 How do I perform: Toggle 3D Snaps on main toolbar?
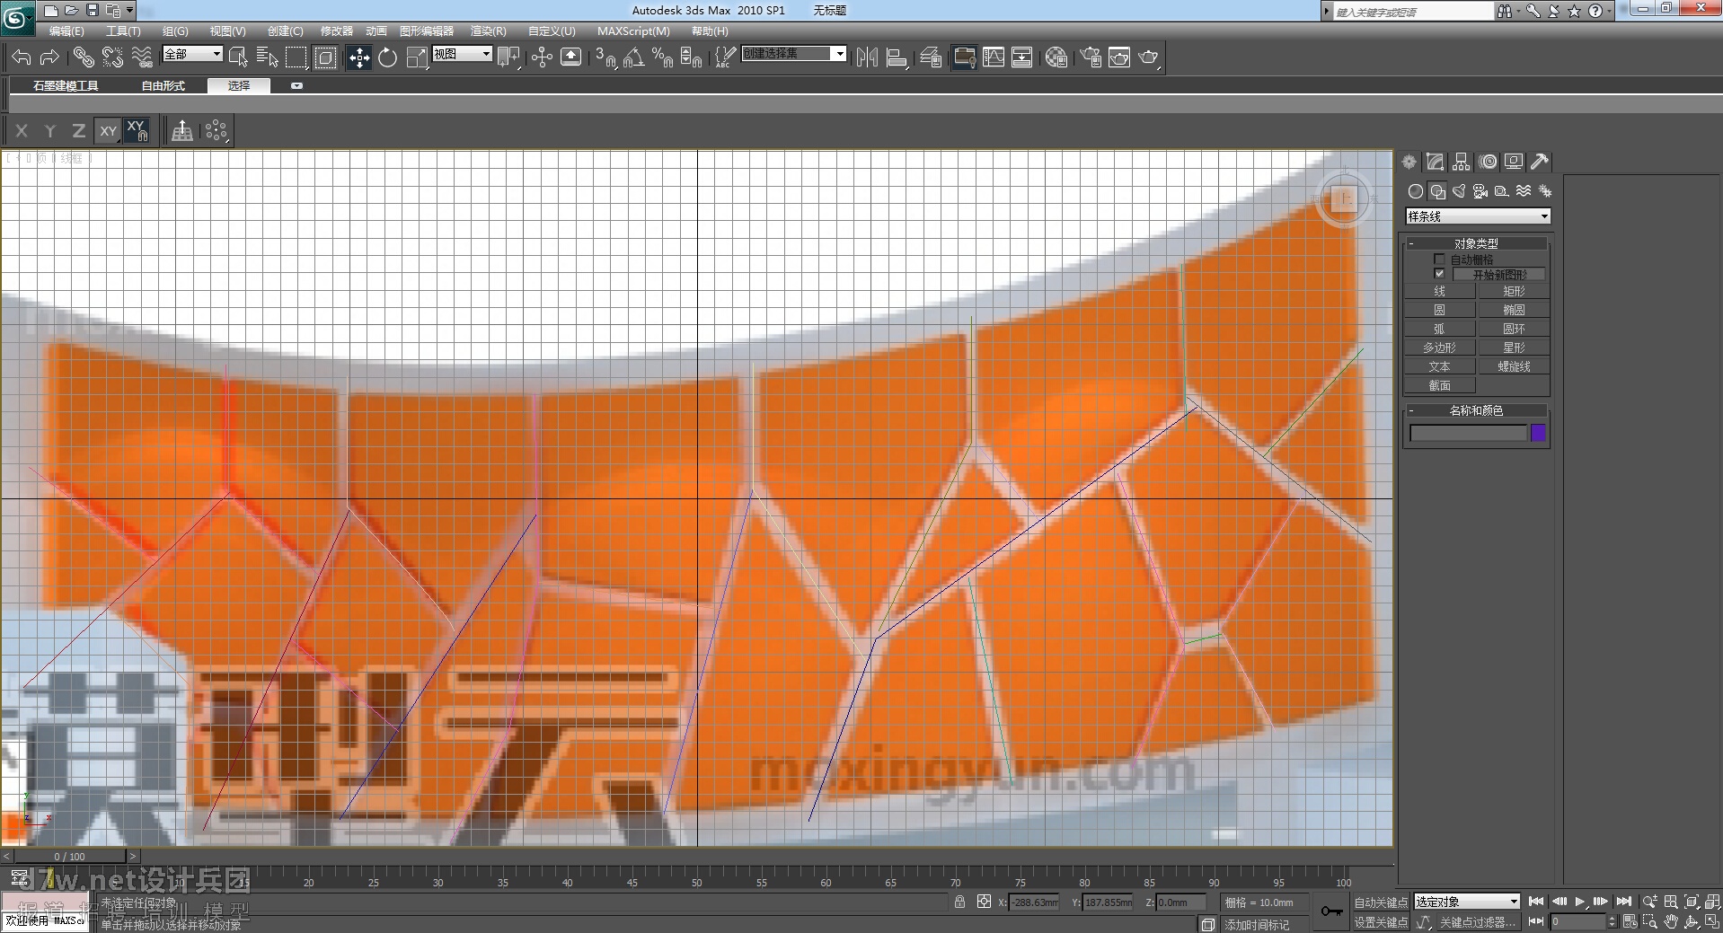[605, 57]
